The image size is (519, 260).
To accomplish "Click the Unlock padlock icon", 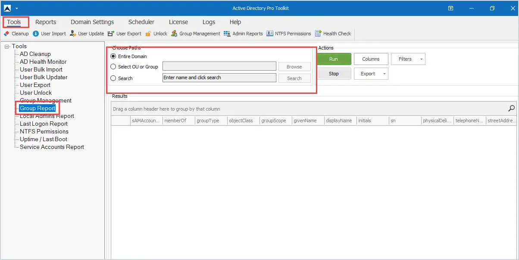I will pos(148,34).
